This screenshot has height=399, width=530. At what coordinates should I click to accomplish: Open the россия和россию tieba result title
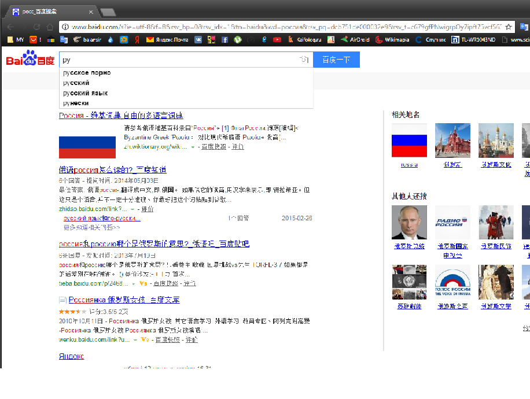pos(154,243)
